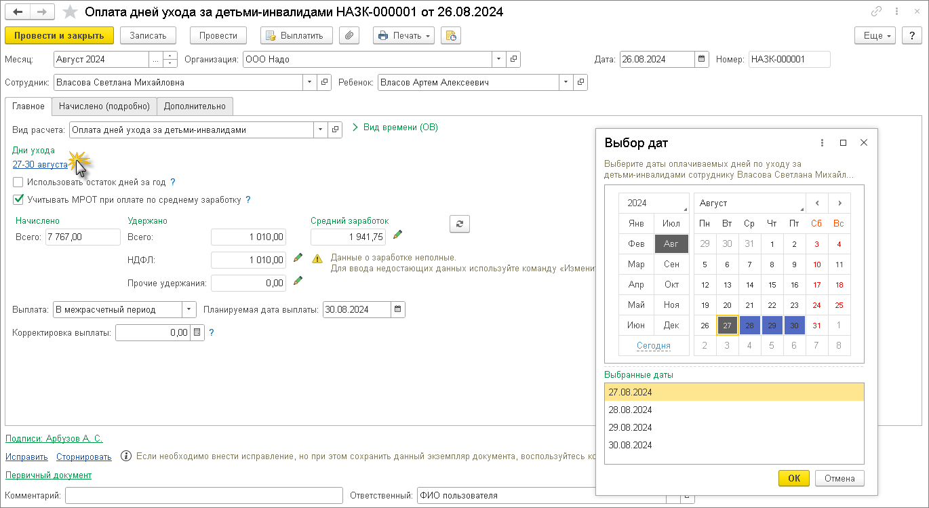Select month Сен in the calendar

click(671, 264)
